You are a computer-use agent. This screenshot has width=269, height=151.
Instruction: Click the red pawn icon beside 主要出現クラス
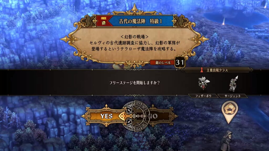202,70
